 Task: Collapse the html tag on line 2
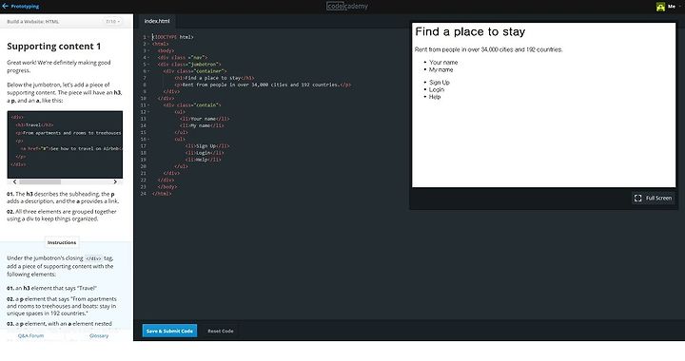point(147,44)
